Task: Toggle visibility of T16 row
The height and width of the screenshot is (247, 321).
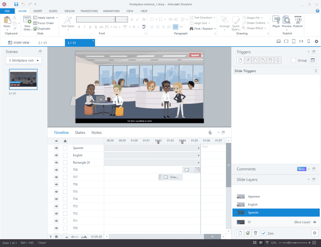Action: [56, 185]
